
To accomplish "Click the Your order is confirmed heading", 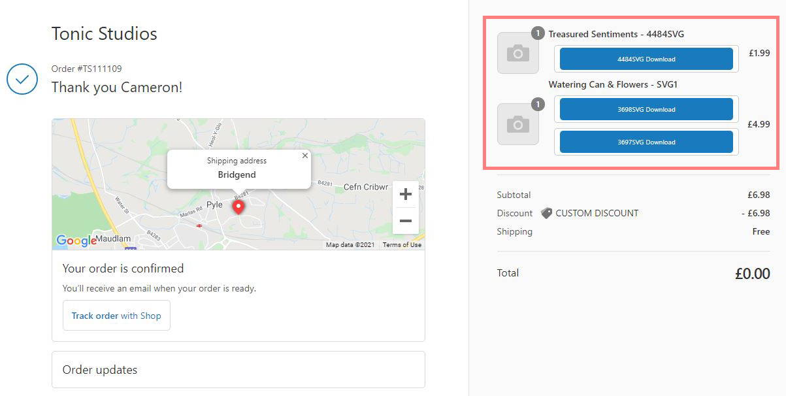I will [x=123, y=269].
